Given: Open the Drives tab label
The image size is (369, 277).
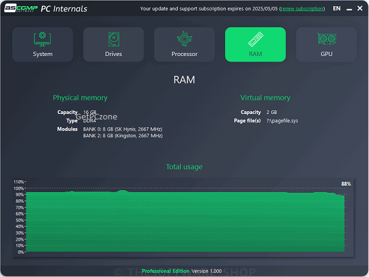Looking at the screenshot, I should (x=113, y=54).
